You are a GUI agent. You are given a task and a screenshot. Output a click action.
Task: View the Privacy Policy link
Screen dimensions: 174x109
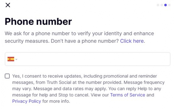(27, 101)
